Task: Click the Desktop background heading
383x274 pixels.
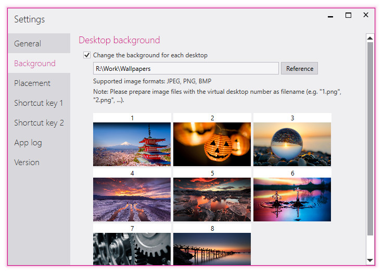Action: [x=119, y=40]
